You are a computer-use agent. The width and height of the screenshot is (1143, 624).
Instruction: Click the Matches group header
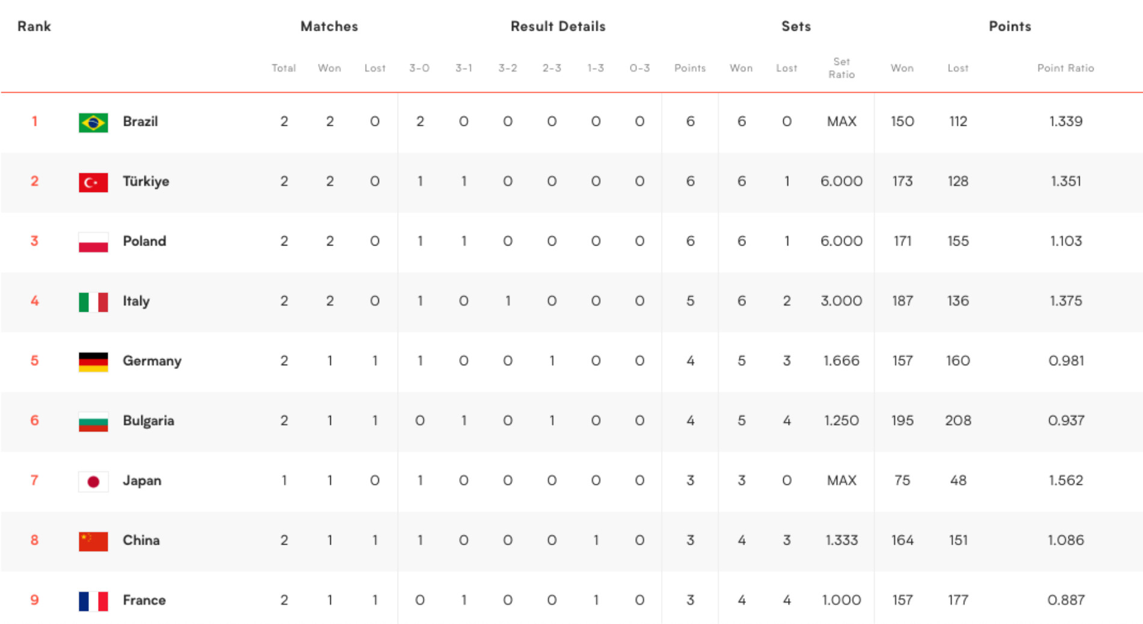coord(329,26)
